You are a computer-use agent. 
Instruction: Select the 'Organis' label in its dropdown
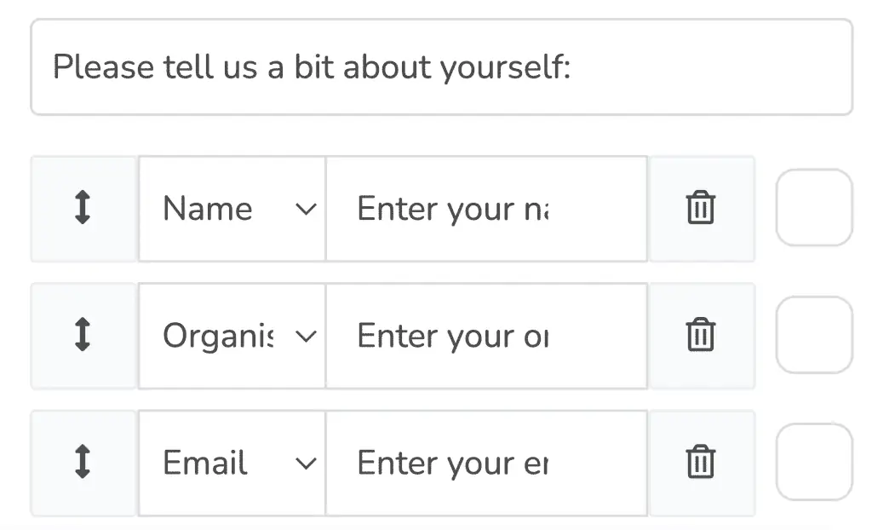point(218,336)
